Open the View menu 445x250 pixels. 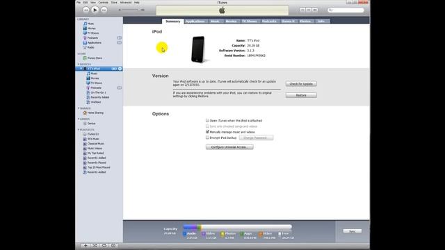coord(93,3)
